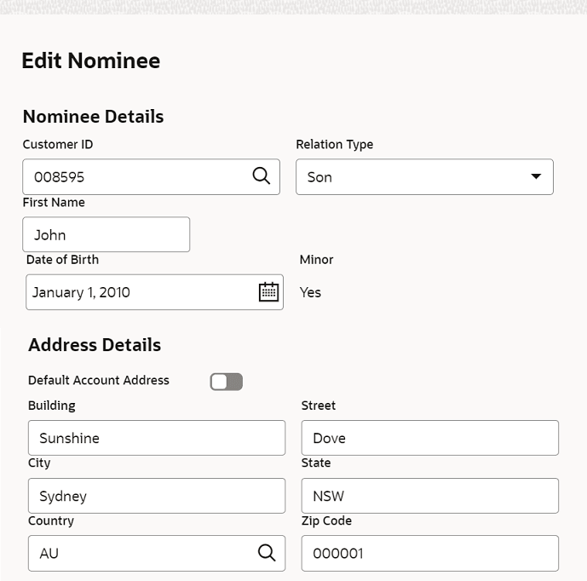Focus the Zip Code field with 000001

[429, 553]
